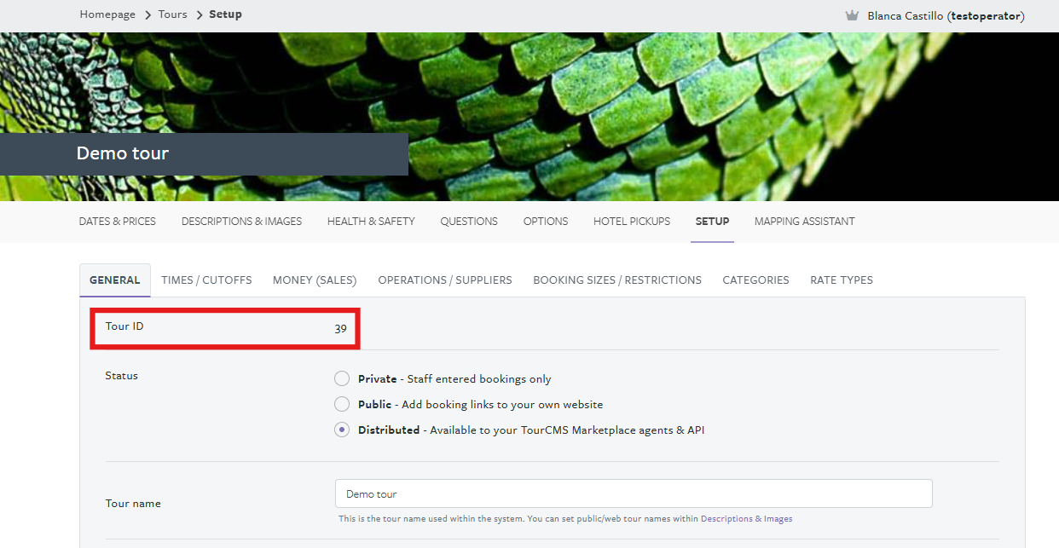Click the Homepage breadcrumb link
The height and width of the screenshot is (548, 1059).
[x=107, y=14]
